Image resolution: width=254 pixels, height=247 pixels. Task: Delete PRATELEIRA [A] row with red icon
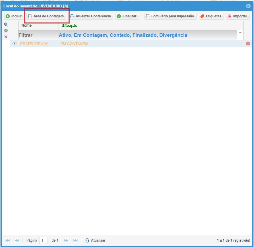click(248, 44)
